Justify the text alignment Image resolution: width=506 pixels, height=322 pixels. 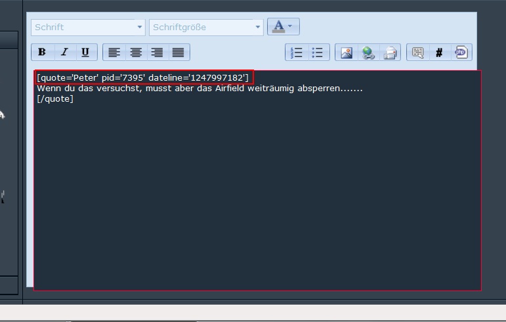pyautogui.click(x=178, y=52)
